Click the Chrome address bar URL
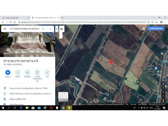168x126 pixels. 83,22
